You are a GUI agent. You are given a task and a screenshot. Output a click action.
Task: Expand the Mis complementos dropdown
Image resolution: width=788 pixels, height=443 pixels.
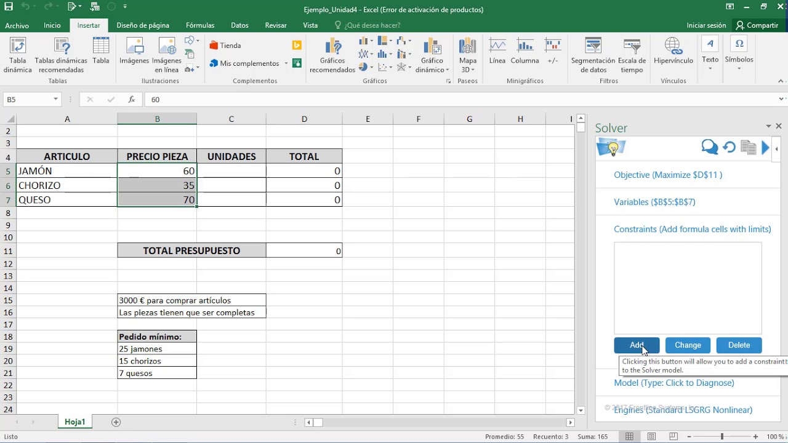[286, 63]
